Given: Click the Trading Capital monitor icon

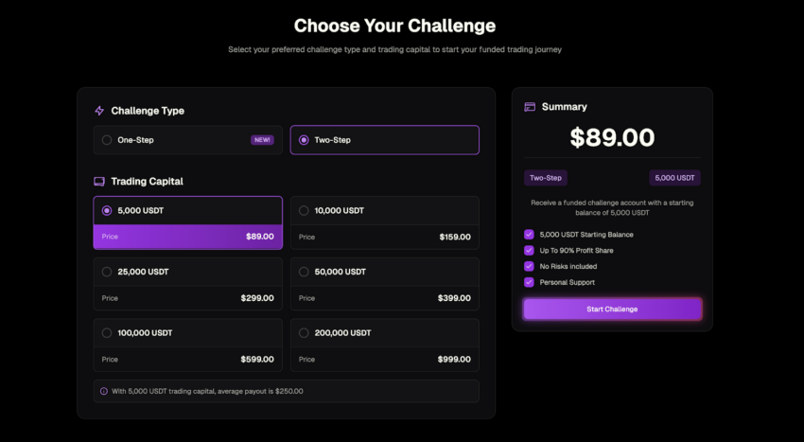Looking at the screenshot, I should [x=99, y=181].
